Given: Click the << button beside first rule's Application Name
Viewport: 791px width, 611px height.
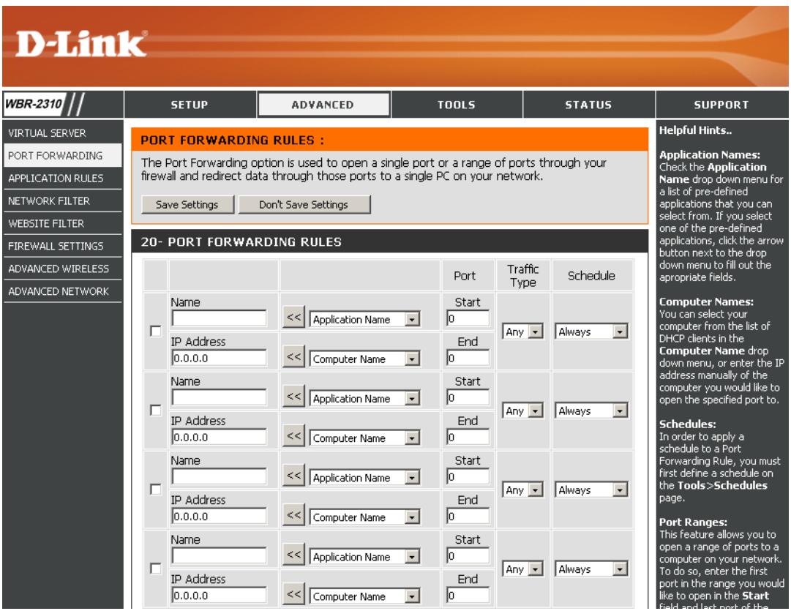Looking at the screenshot, I should point(293,318).
